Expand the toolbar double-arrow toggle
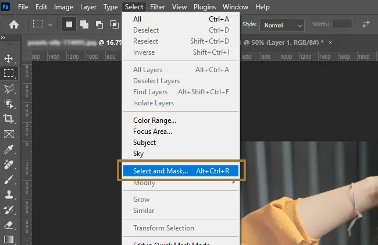 click(3, 37)
